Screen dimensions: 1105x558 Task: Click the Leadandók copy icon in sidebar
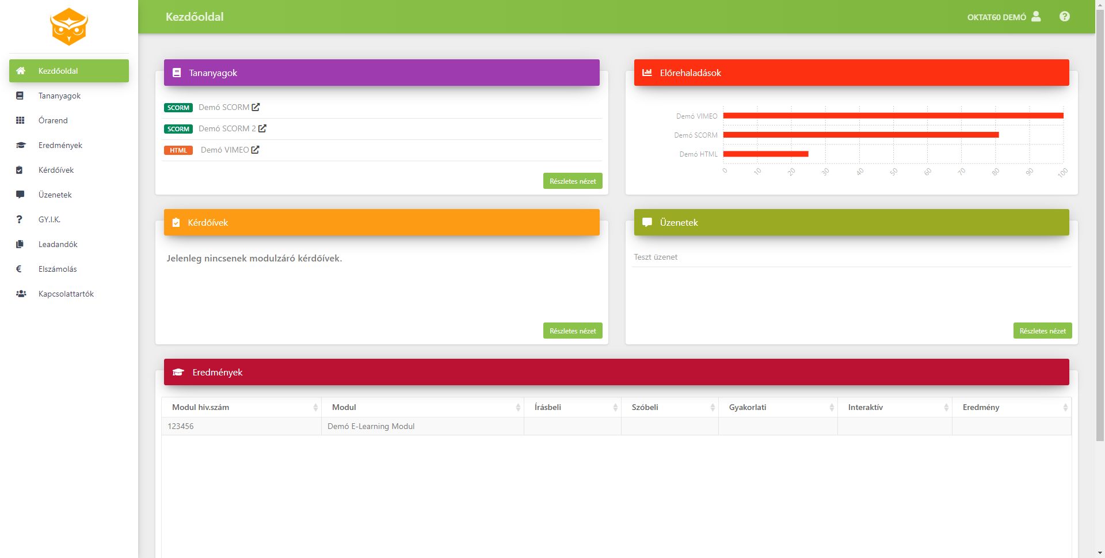point(20,244)
